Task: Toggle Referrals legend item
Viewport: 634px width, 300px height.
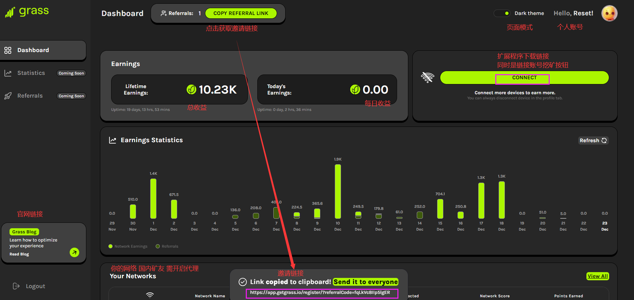Action: click(167, 246)
